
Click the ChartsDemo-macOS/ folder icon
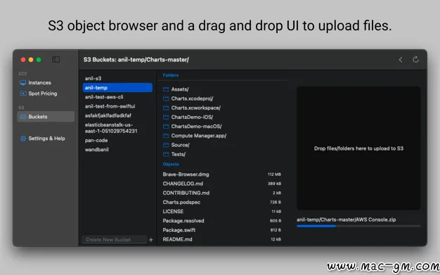pyautogui.click(x=166, y=127)
